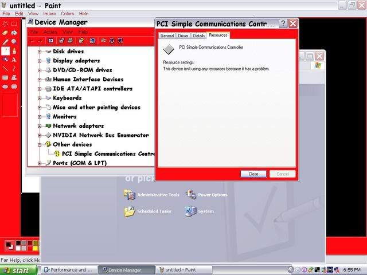Click the Windows start button
367x275 pixels.
click(18, 270)
